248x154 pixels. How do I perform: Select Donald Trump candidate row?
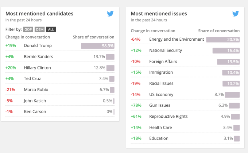point(38,46)
